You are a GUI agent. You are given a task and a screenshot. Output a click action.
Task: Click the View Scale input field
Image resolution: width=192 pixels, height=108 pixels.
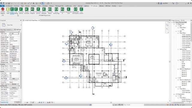tap(14, 34)
